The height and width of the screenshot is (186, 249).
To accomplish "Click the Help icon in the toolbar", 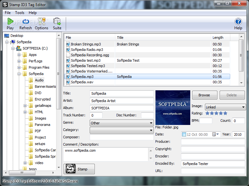I will tap(238, 22).
